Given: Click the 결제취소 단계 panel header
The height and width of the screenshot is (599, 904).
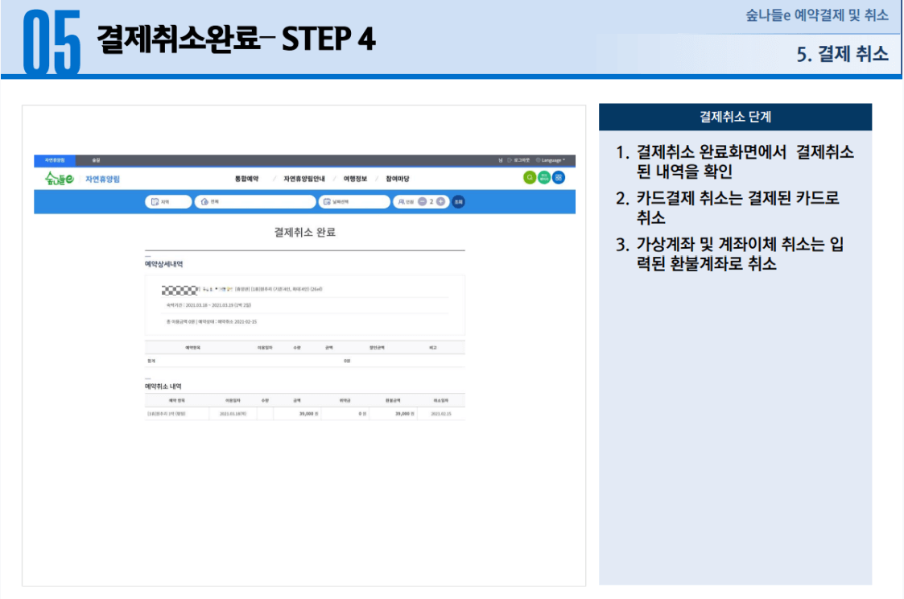Looking at the screenshot, I should (x=735, y=117).
